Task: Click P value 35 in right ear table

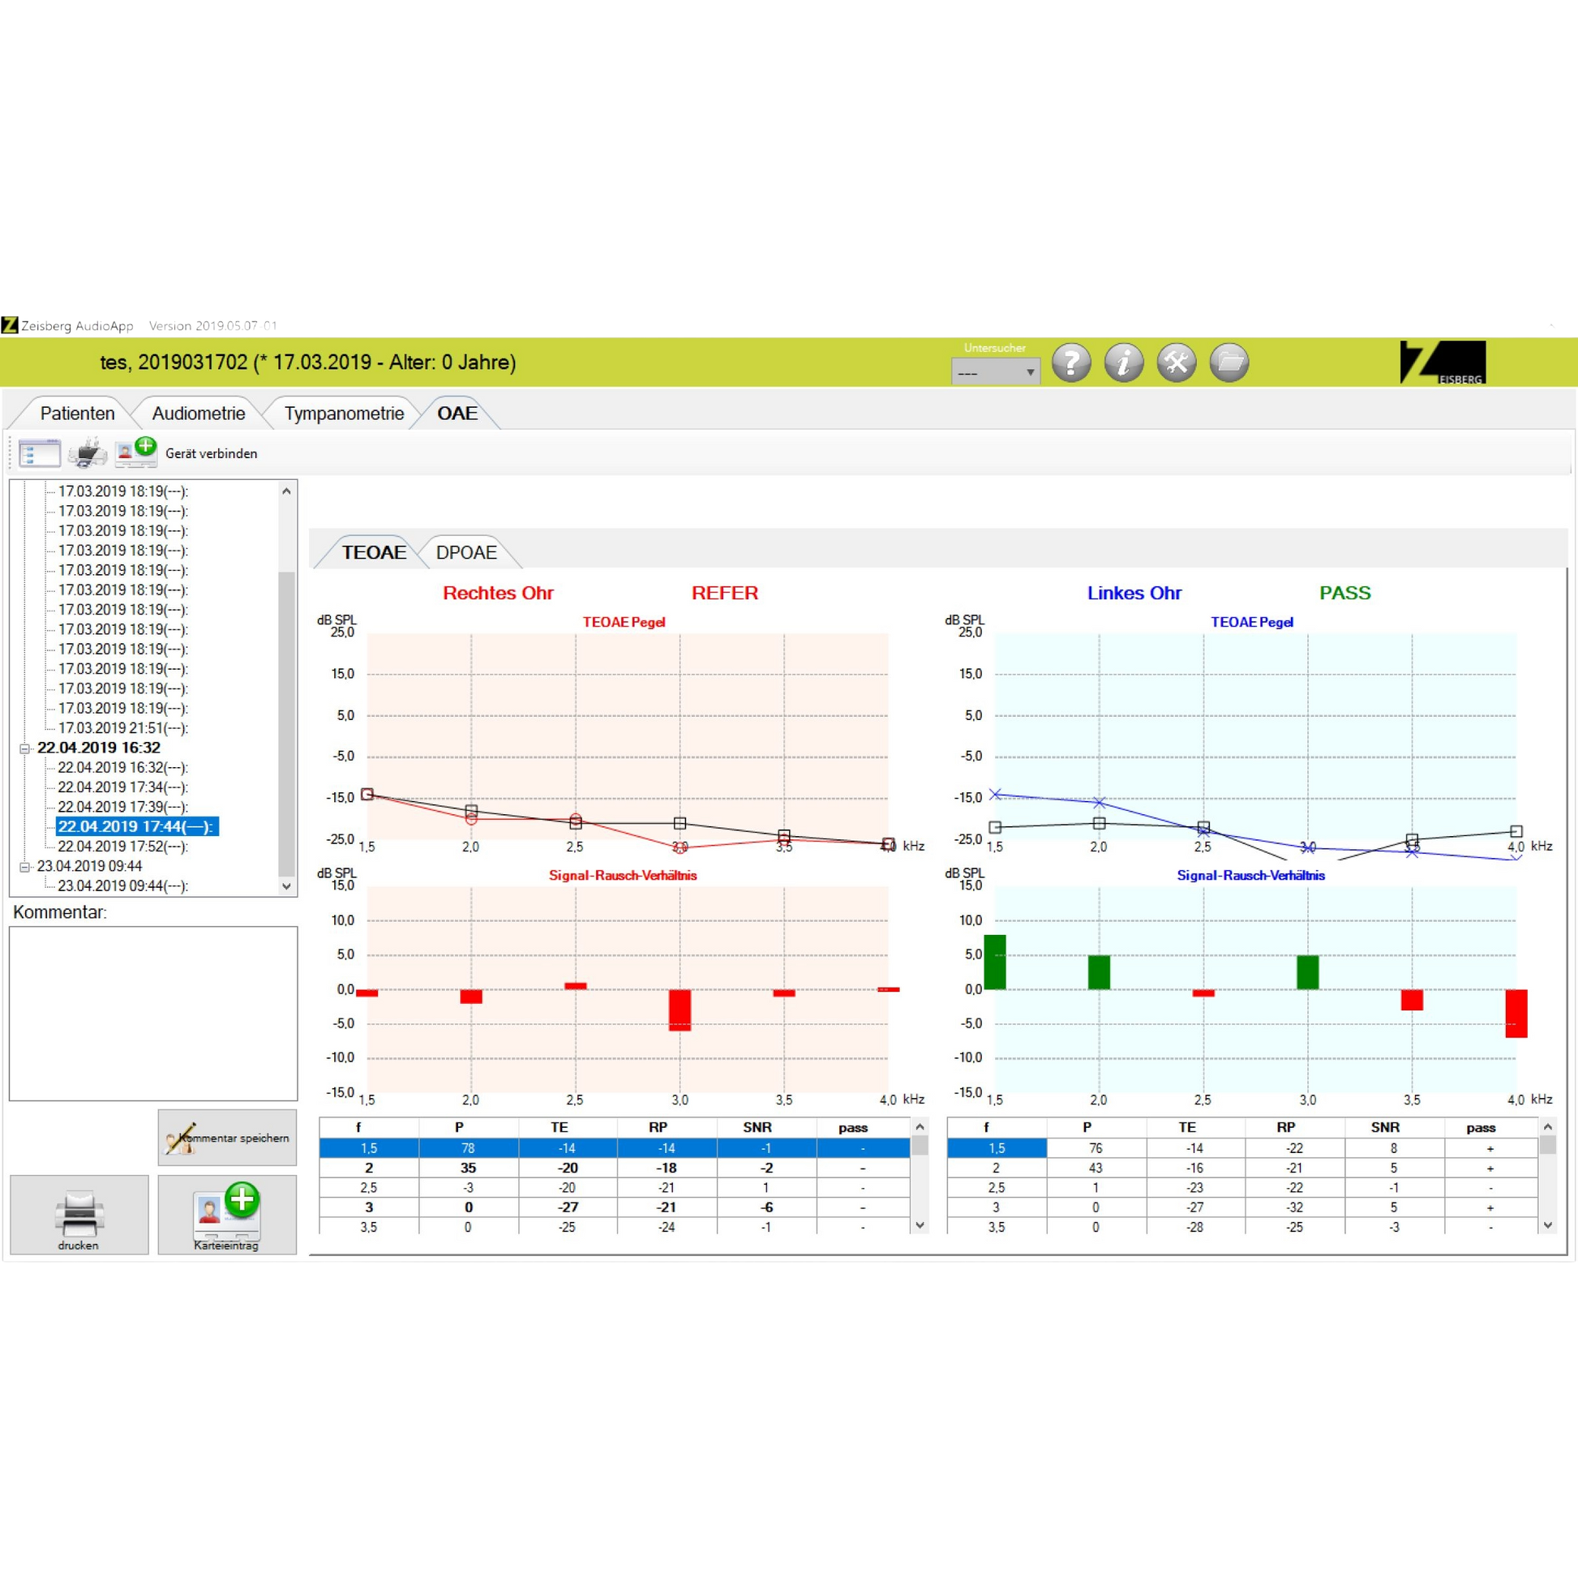Action: 468,1168
